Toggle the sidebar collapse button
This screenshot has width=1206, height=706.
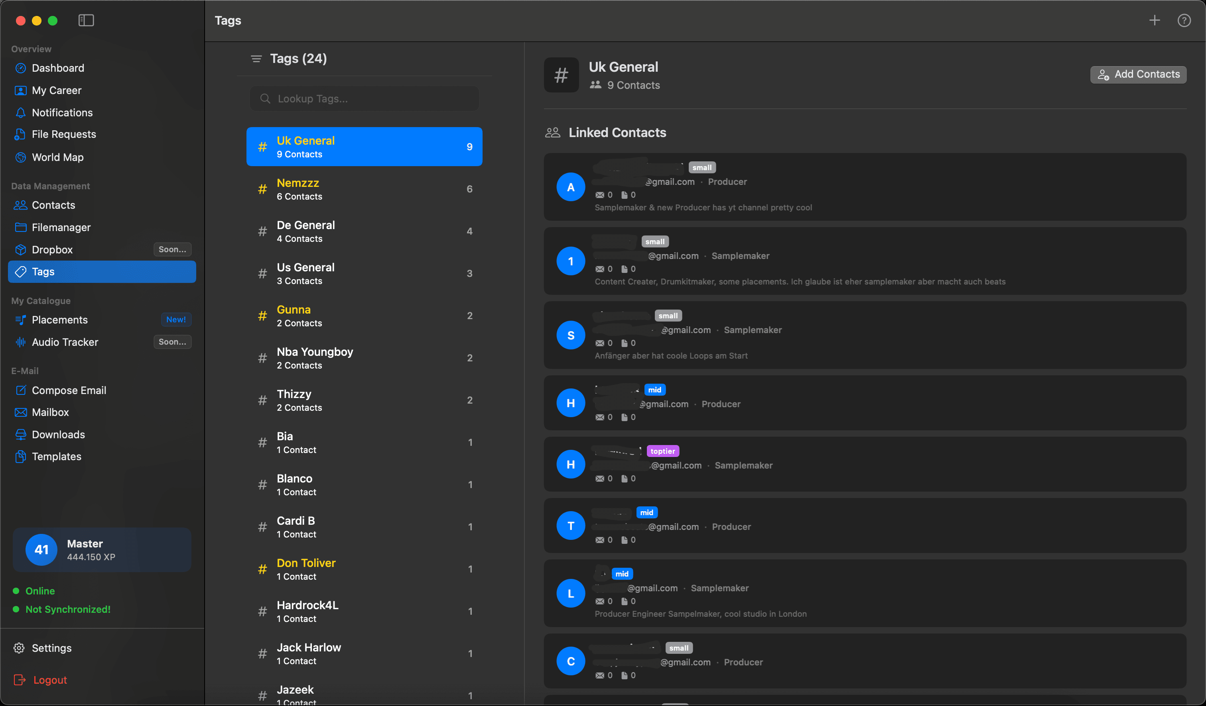coord(86,21)
